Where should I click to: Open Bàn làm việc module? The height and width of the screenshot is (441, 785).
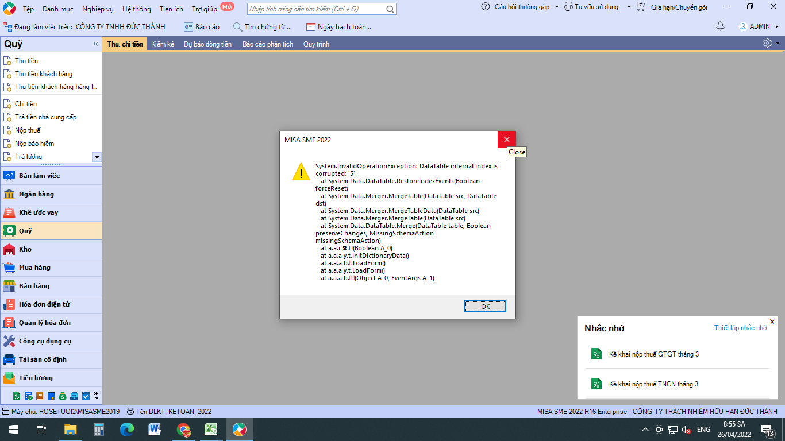point(51,176)
